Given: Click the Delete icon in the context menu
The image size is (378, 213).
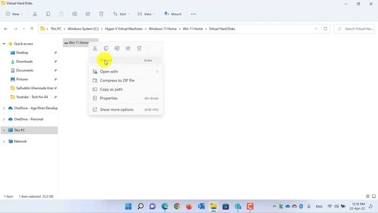Looking at the screenshot, I should 139,49.
